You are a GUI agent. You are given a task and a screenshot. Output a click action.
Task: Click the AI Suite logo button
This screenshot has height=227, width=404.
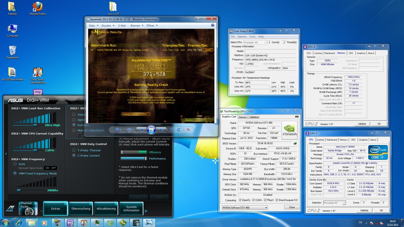10,209
